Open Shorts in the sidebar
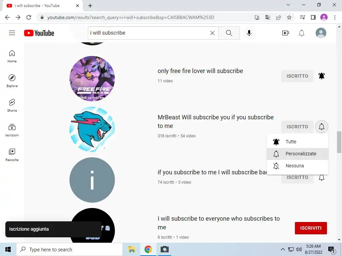The height and width of the screenshot is (256, 342). tap(12, 106)
